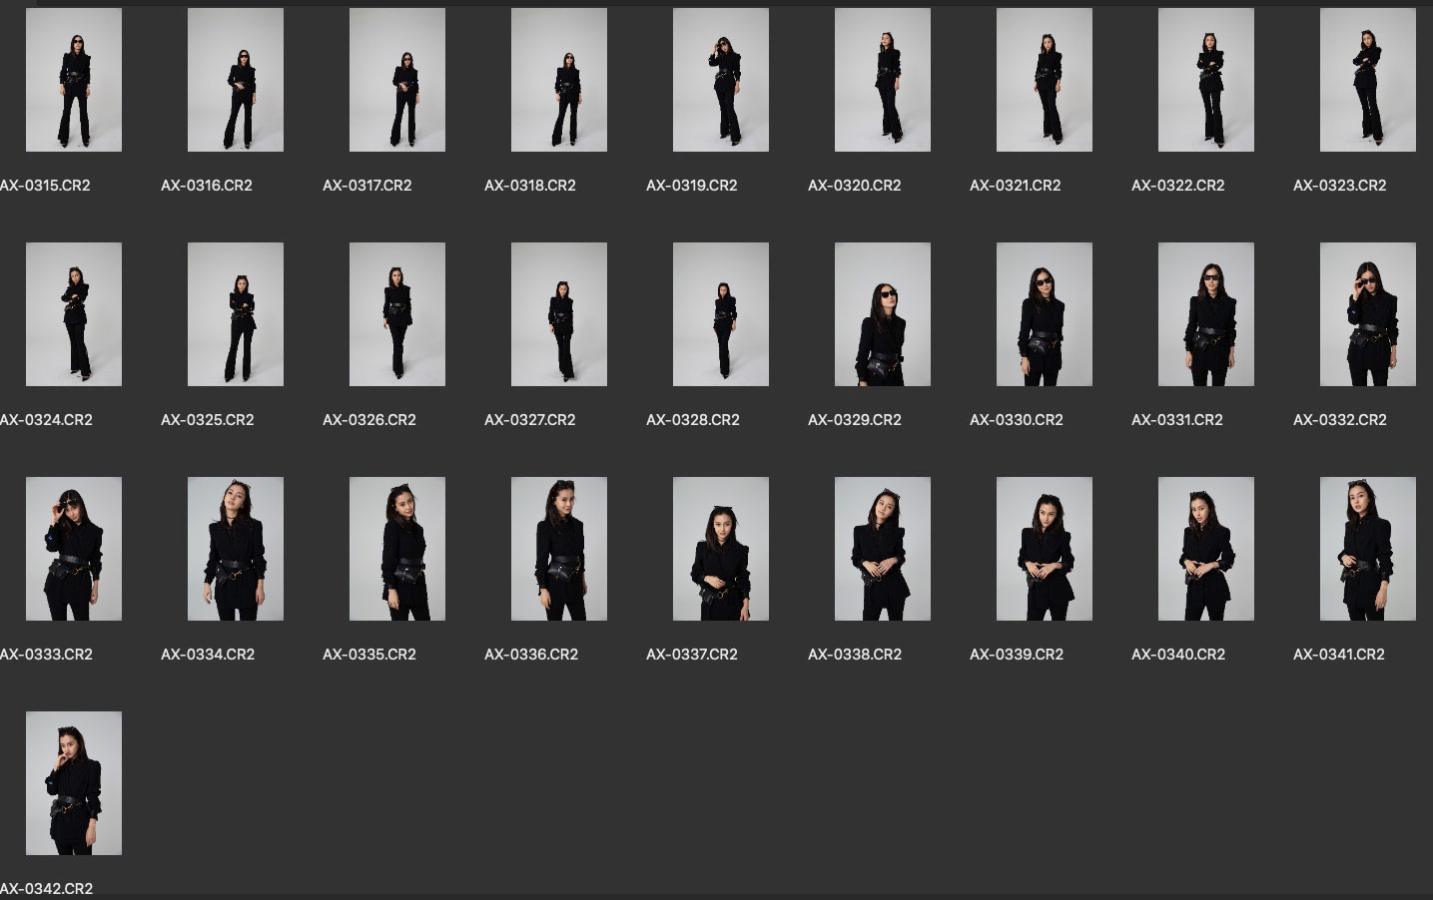
Task: Select the AX-0338.CR2 file name text
Action: tap(855, 655)
